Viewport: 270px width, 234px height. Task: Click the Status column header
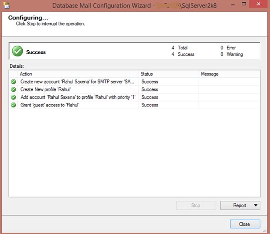(x=168, y=74)
